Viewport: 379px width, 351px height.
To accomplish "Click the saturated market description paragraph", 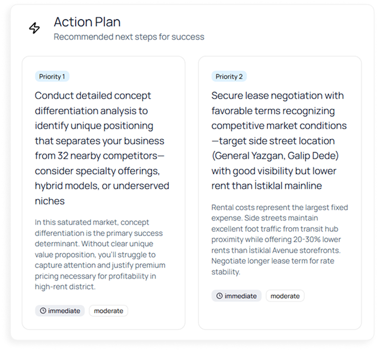I will pos(99,254).
